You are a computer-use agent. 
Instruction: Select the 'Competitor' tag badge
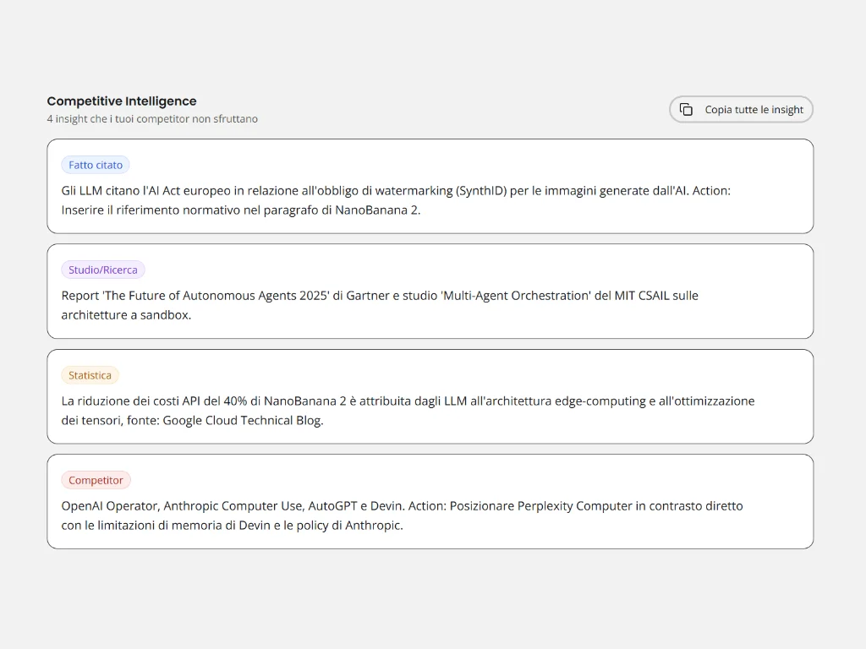click(x=96, y=480)
